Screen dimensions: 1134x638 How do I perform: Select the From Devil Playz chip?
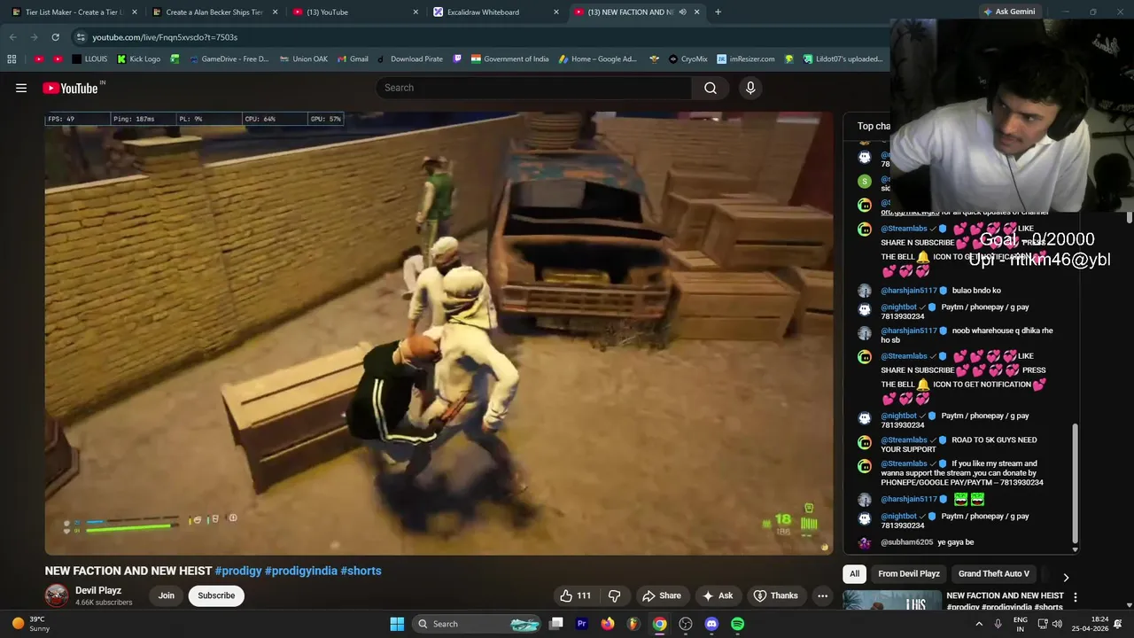(909, 574)
